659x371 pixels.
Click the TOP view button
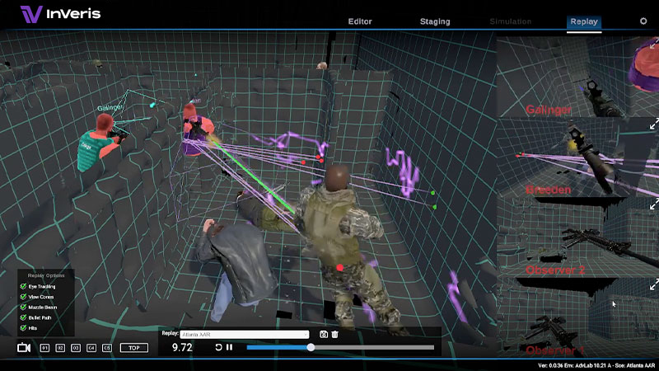click(x=133, y=348)
